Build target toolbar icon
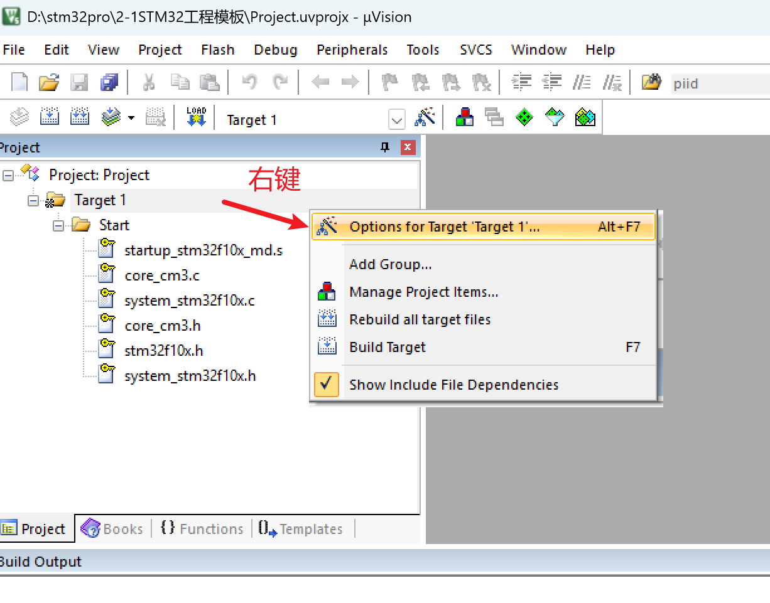The height and width of the screenshot is (603, 770). (49, 117)
